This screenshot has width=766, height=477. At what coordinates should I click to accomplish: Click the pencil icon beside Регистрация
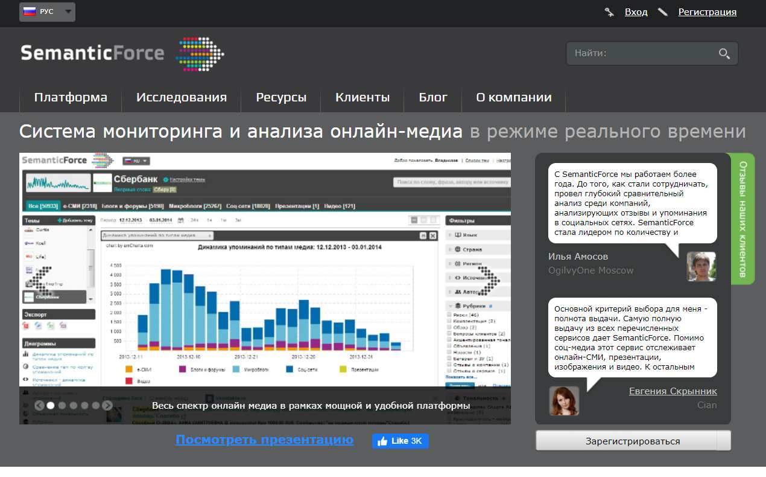[x=663, y=11]
